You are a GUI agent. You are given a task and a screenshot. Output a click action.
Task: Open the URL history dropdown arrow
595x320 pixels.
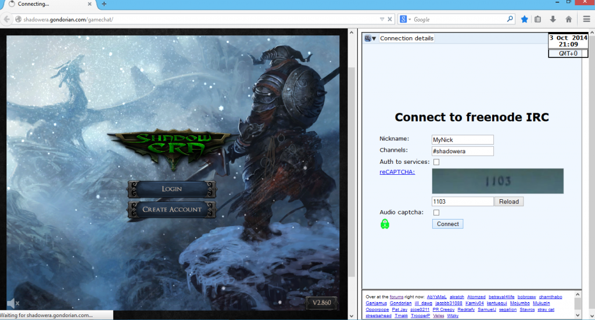[x=382, y=19]
